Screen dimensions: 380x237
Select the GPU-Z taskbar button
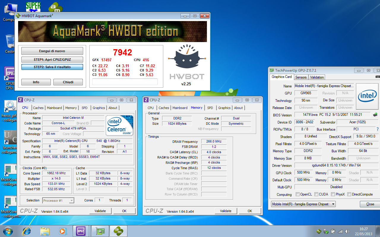pyautogui.click(x=100, y=231)
